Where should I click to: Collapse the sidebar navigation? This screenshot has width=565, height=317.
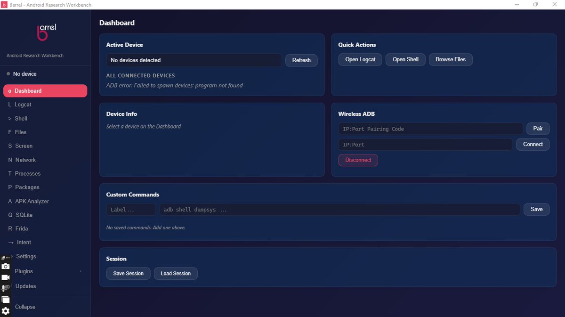point(45,307)
